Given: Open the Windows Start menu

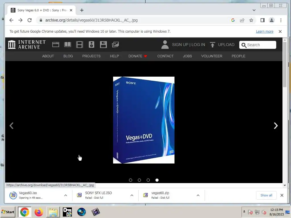Looking at the screenshot, I should tap(8, 212).
